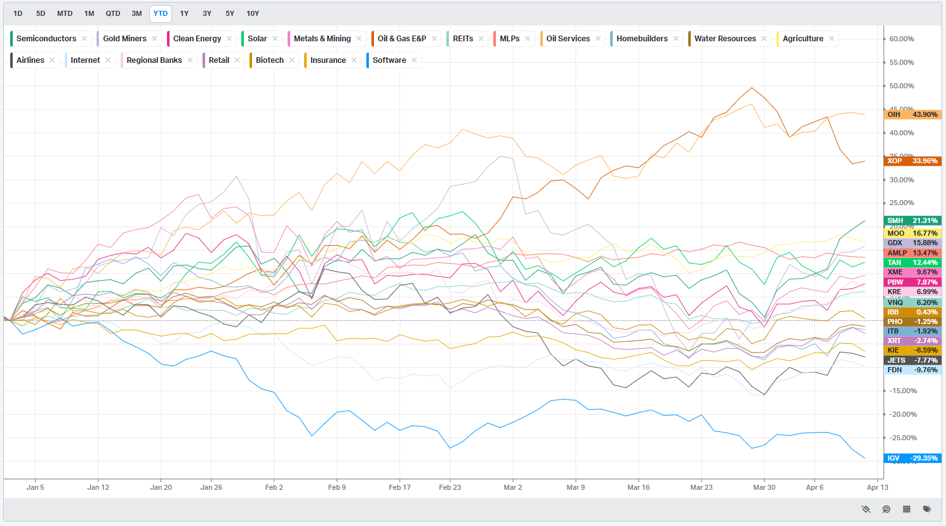Remove Regional Banks series
This screenshot has width=946, height=526.
tap(190, 60)
